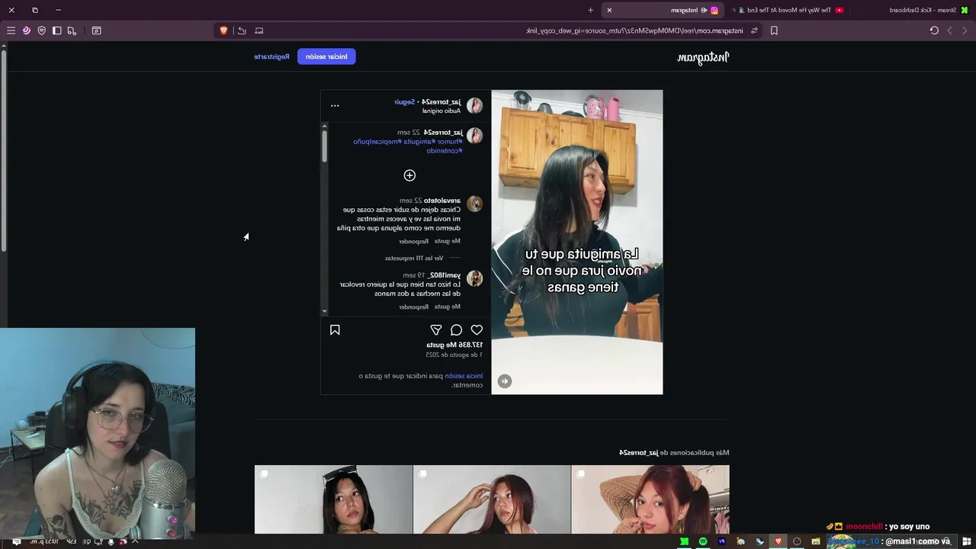Click the #humor hashtag in caption
976x549 pixels.
click(x=449, y=142)
